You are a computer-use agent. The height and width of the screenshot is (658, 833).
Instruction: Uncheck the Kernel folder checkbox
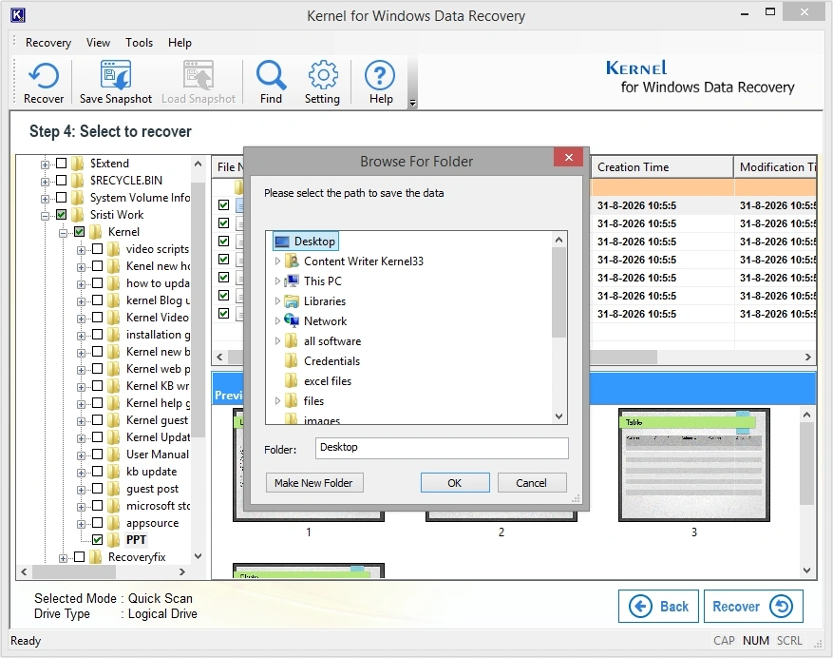(x=80, y=231)
